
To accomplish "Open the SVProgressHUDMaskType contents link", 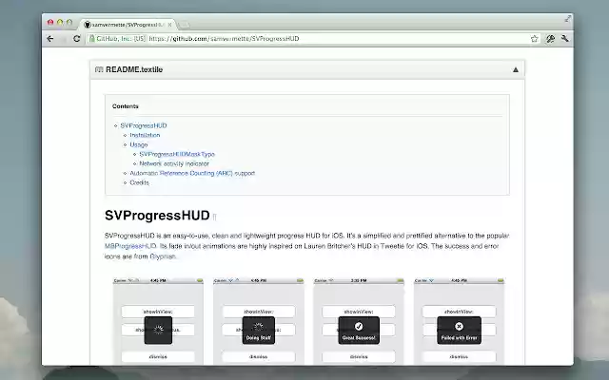I will (177, 154).
